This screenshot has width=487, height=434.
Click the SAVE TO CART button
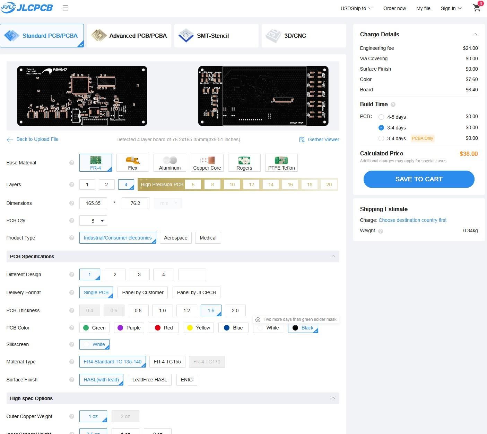click(419, 179)
